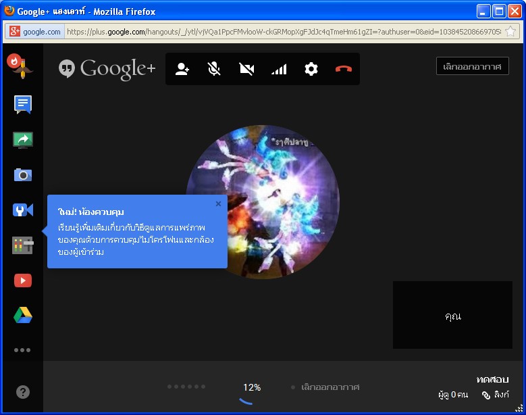Click the Hangouts Google+ logo
526x415 pixels.
point(107,69)
